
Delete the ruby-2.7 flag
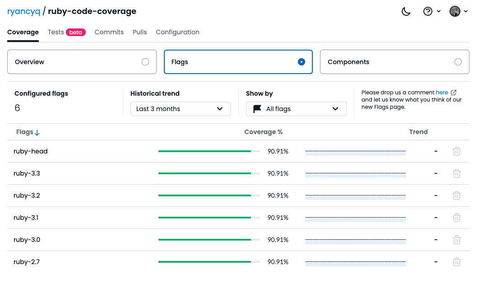click(x=457, y=262)
